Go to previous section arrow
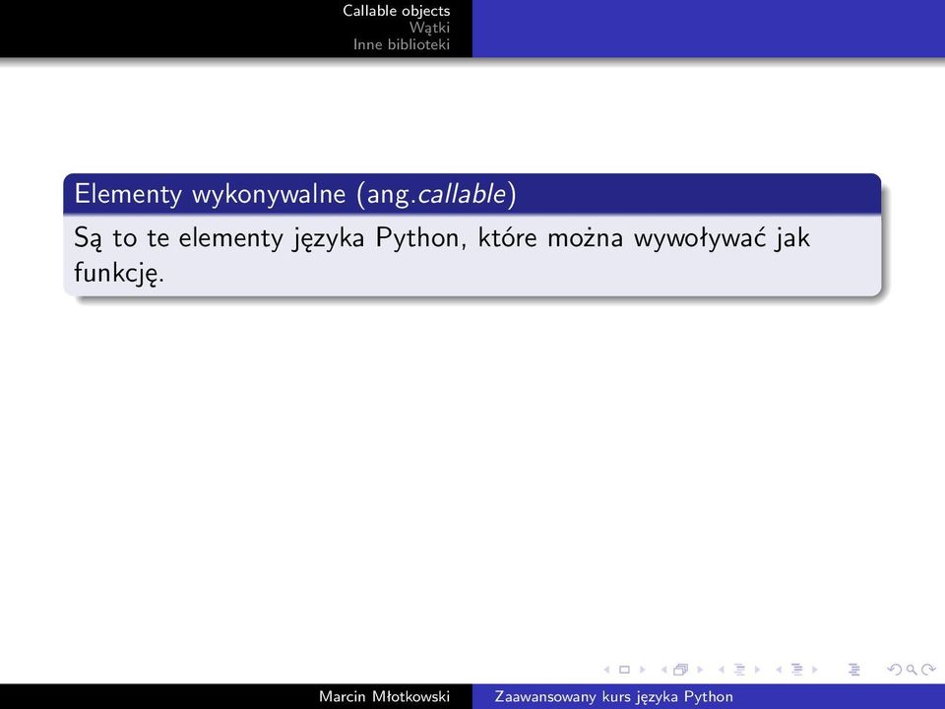The image size is (945, 709). 778,670
